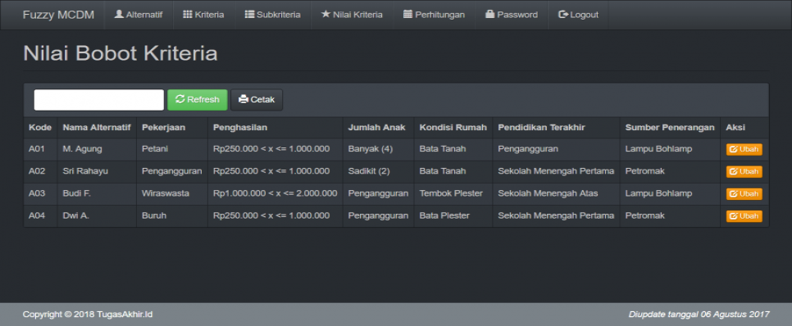This screenshot has height=326, width=792.
Task: Click Ubah button for M. Agung
Action: click(744, 149)
